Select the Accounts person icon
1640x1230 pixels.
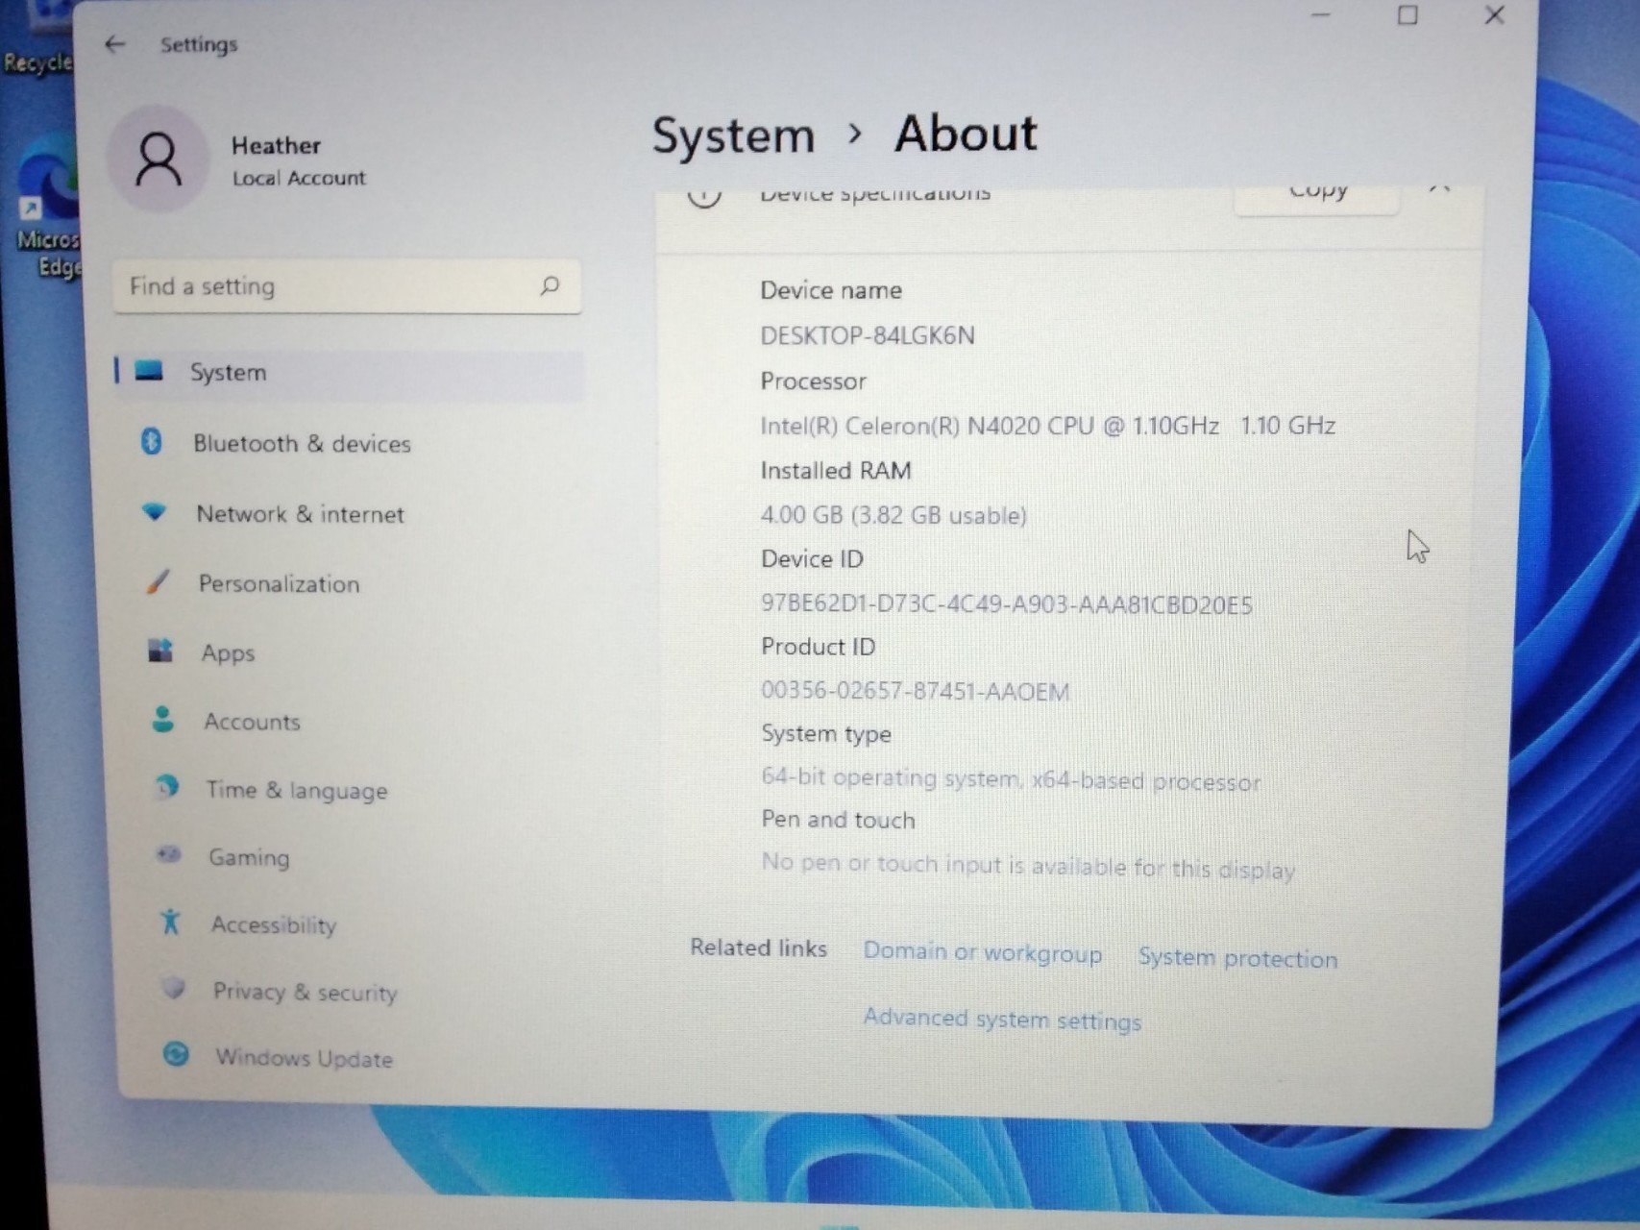(163, 720)
